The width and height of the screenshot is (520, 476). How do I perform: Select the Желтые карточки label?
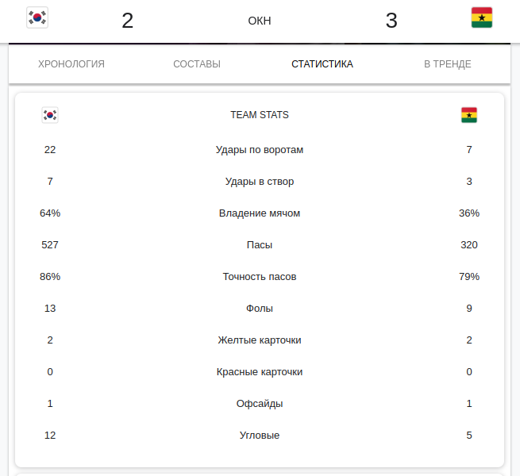(x=260, y=340)
